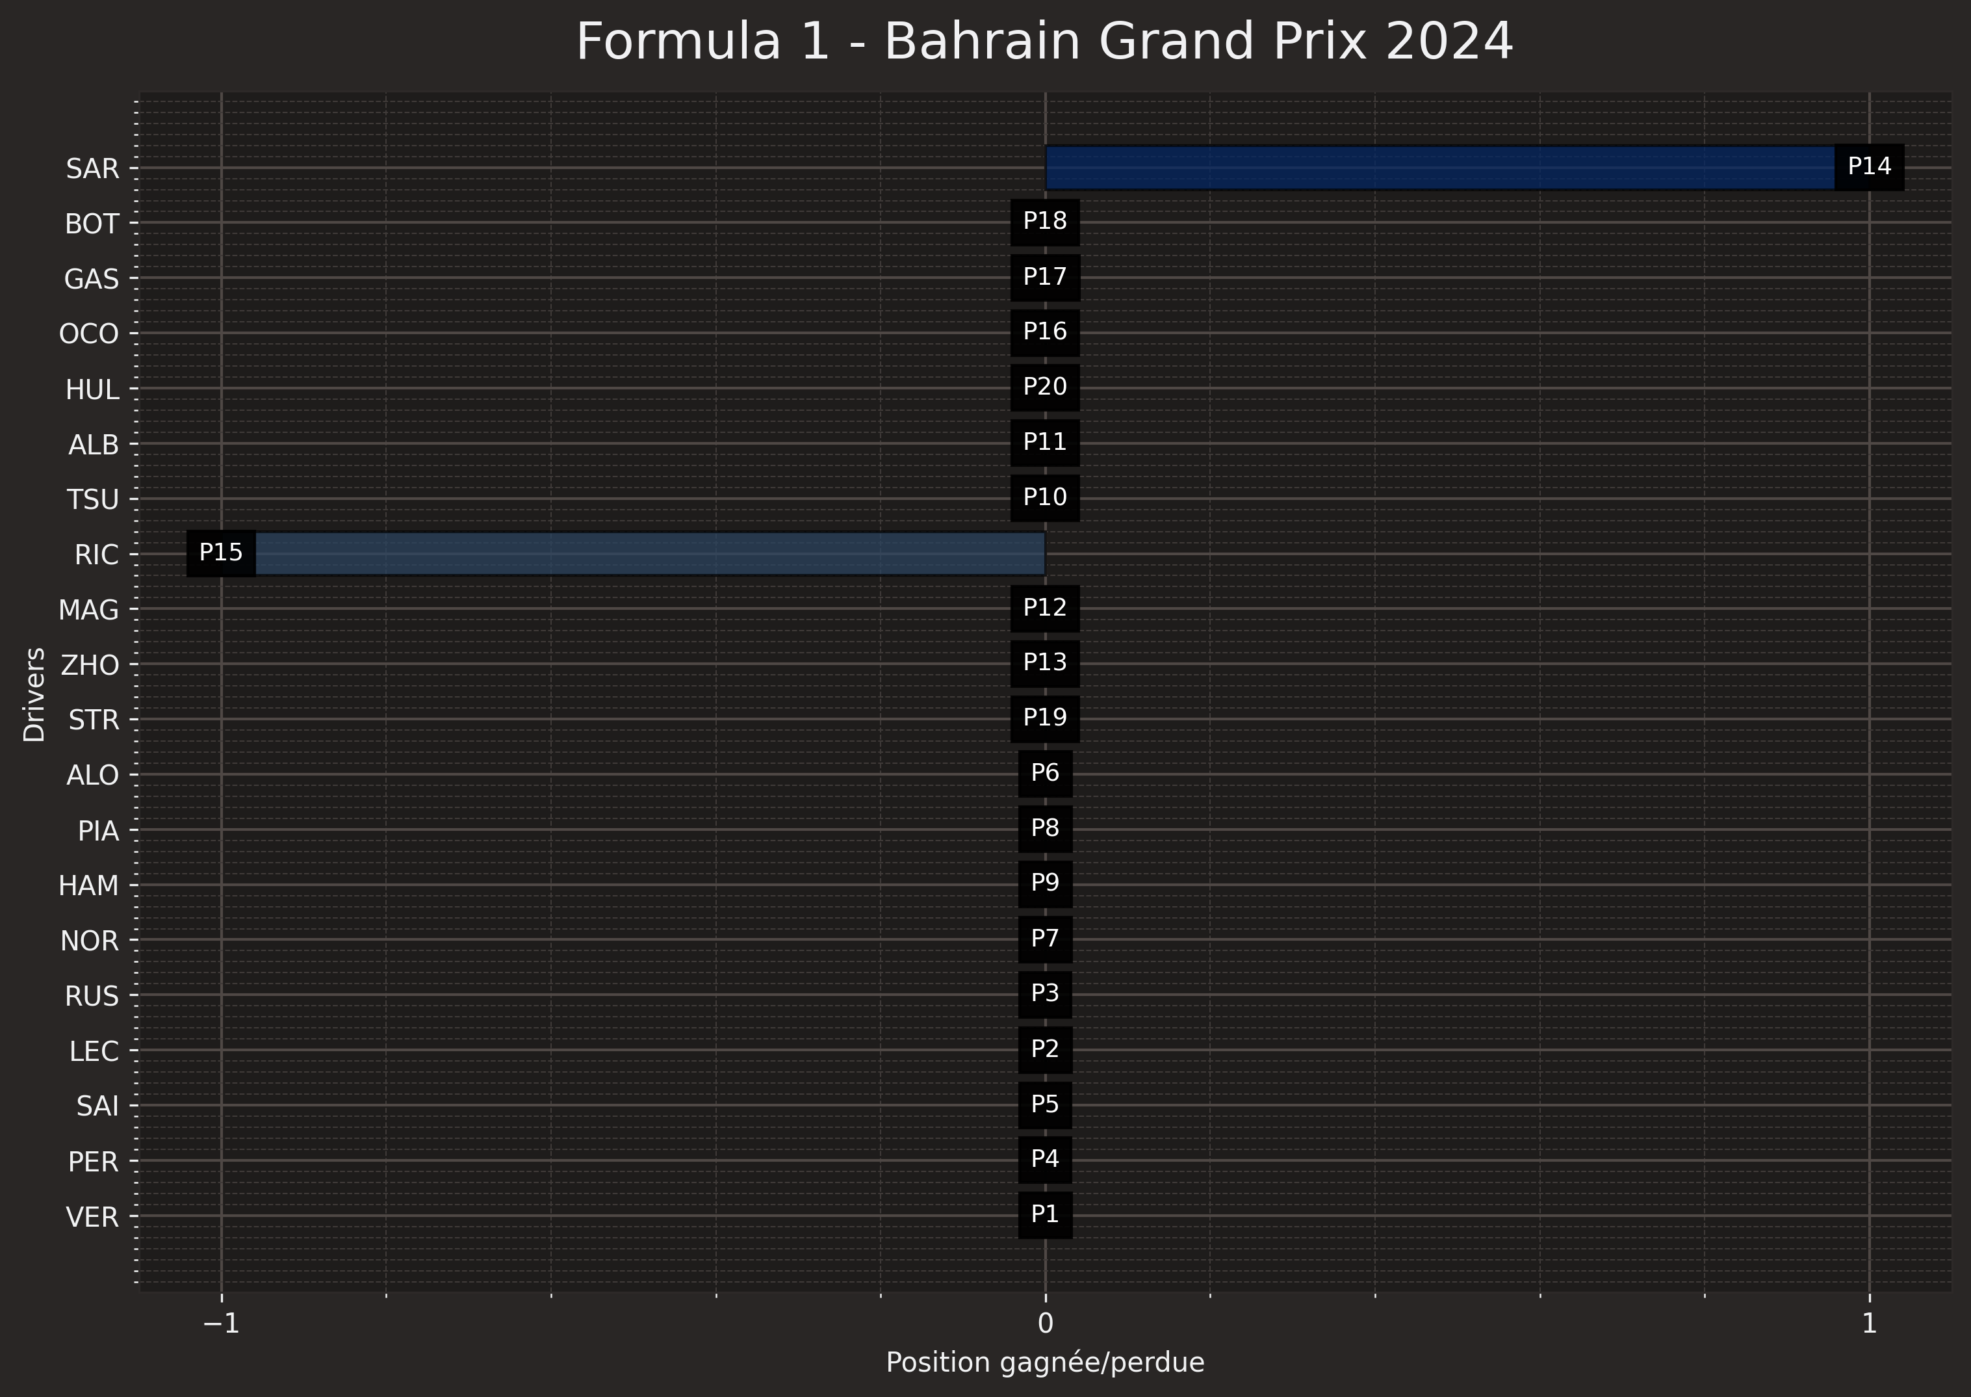The image size is (1971, 1397).
Task: Click the TSU driver label
Action: (x=93, y=499)
